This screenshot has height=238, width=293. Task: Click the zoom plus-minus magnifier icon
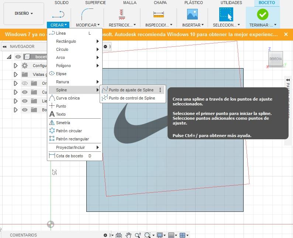coord(138,235)
